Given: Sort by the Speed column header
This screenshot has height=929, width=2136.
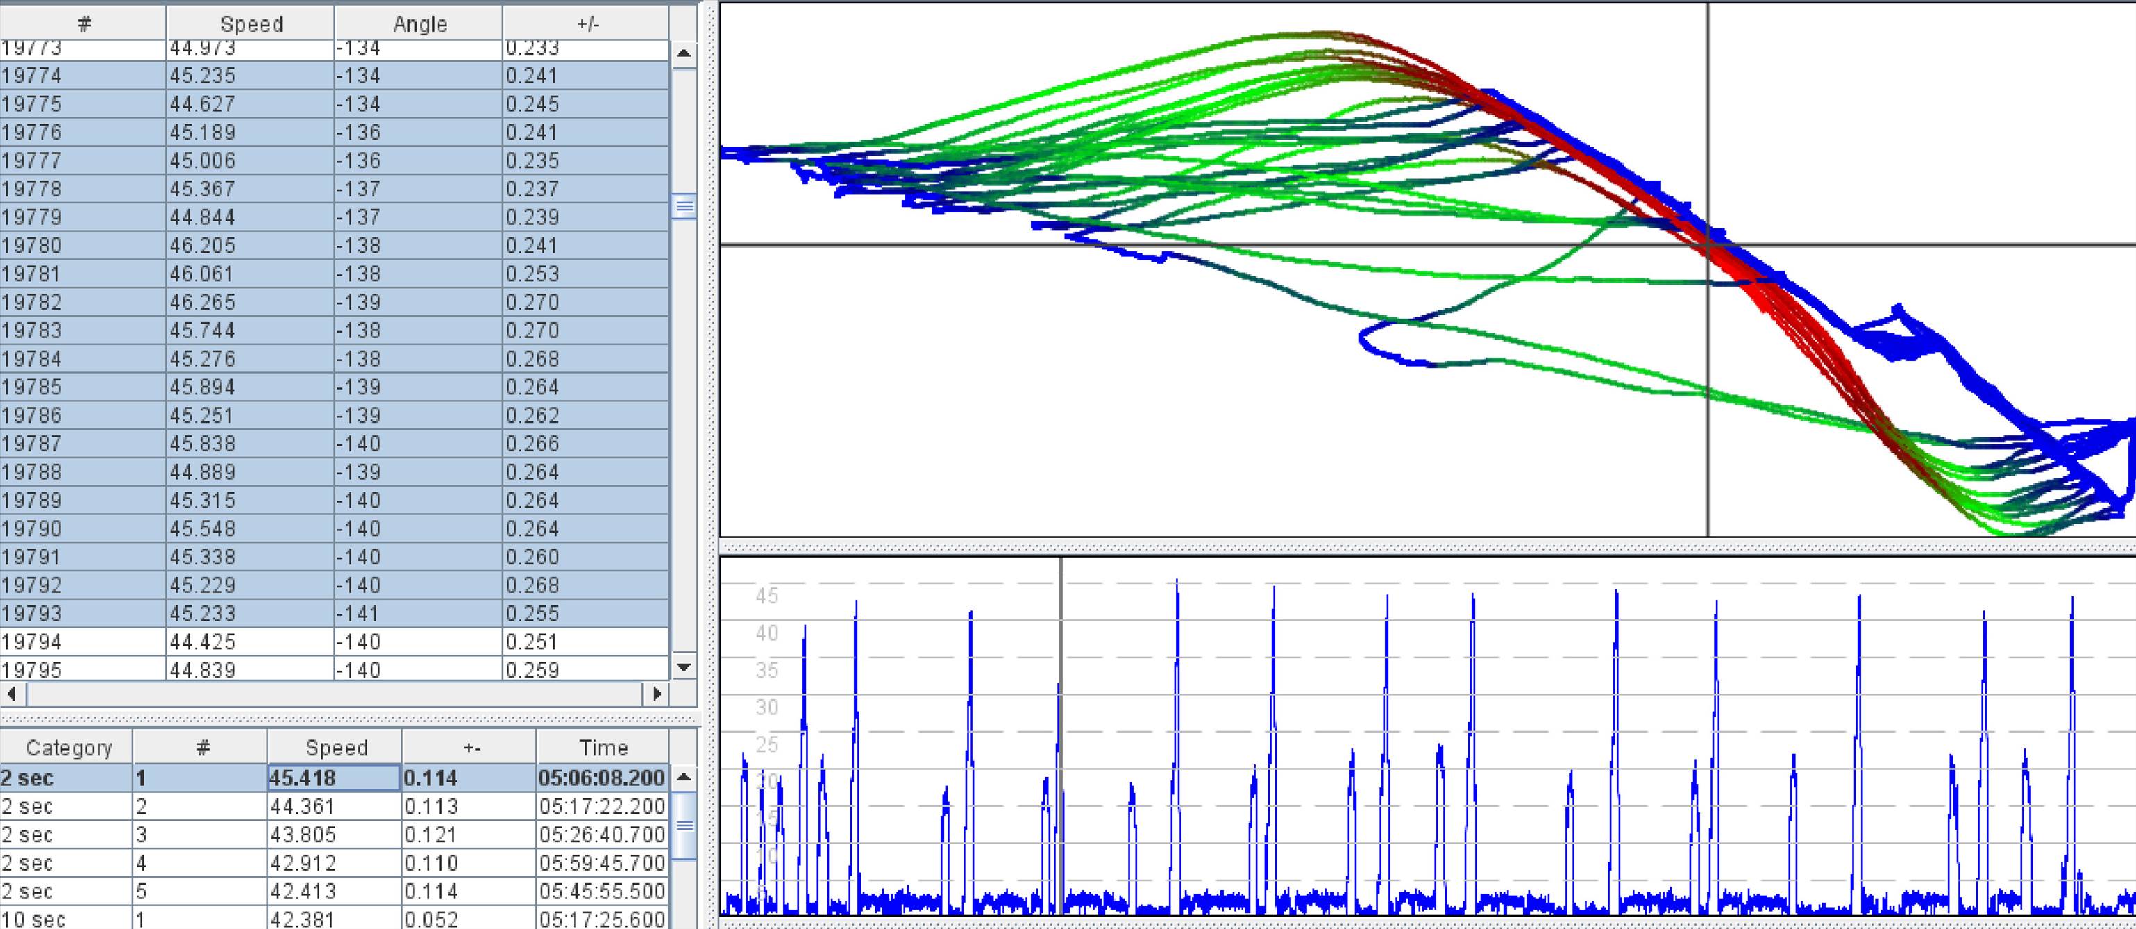Looking at the screenshot, I should [251, 24].
